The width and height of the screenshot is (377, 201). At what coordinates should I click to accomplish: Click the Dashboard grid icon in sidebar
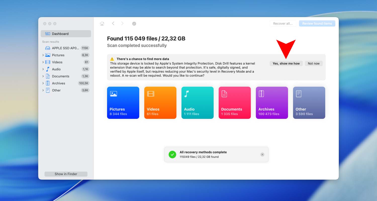48,34
